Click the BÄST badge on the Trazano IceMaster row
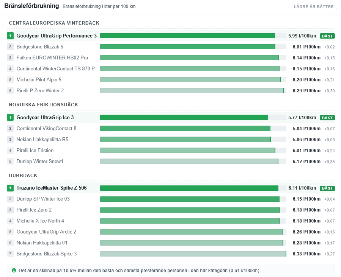 pos(327,188)
